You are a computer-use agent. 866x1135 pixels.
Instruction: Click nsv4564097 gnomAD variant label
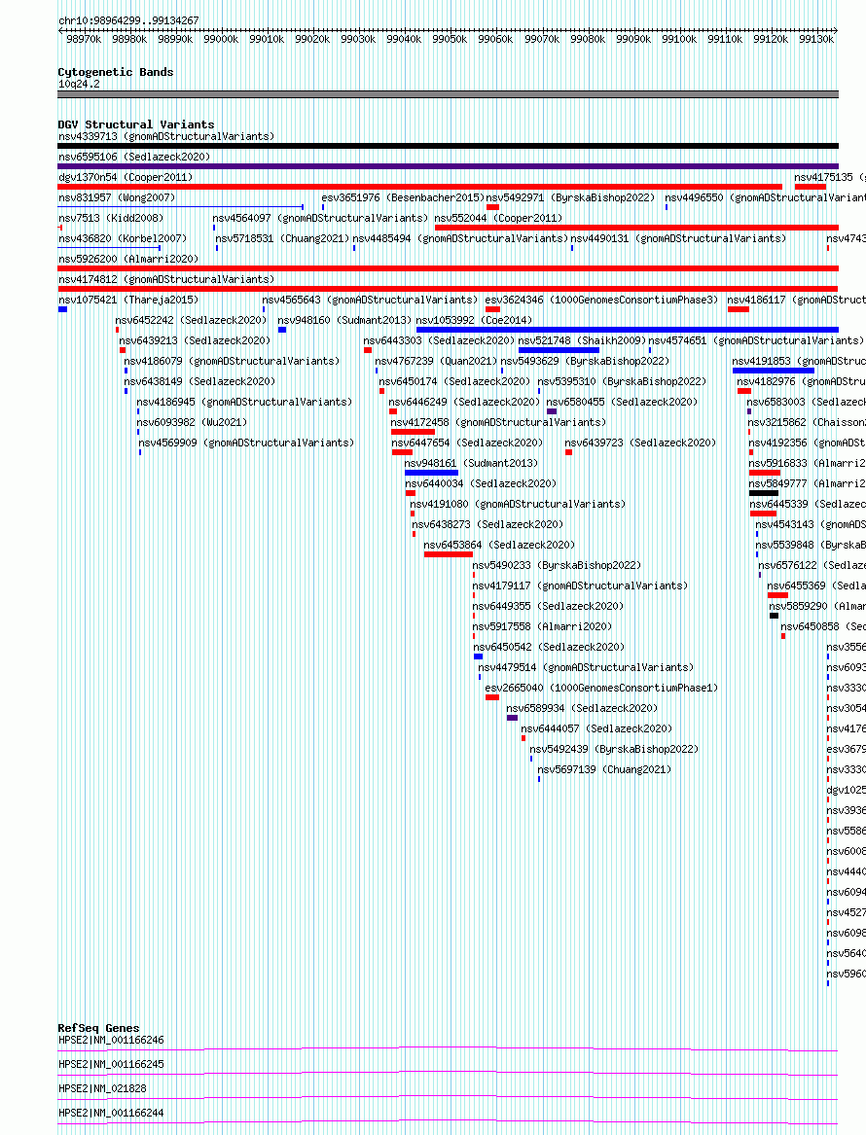click(320, 217)
